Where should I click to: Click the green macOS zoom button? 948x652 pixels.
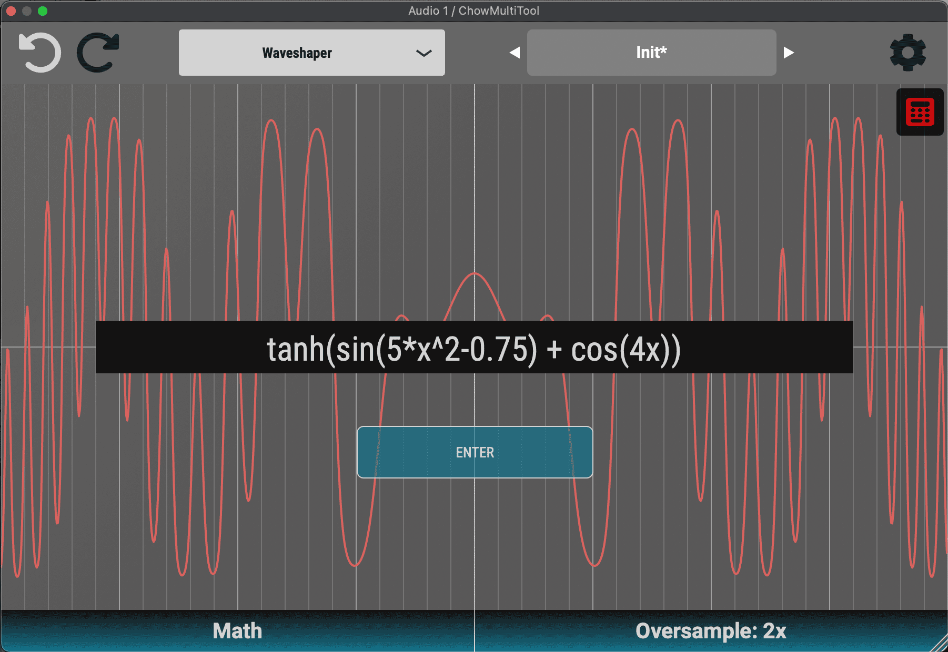coord(42,10)
